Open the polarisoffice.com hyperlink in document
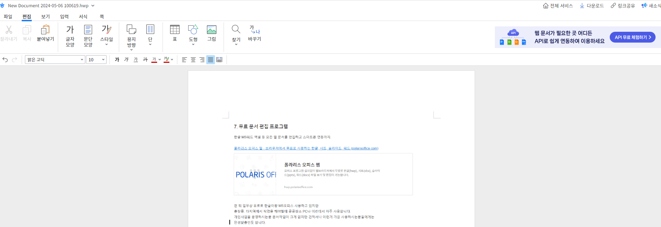Screen dimensions: 661x227 306,148
